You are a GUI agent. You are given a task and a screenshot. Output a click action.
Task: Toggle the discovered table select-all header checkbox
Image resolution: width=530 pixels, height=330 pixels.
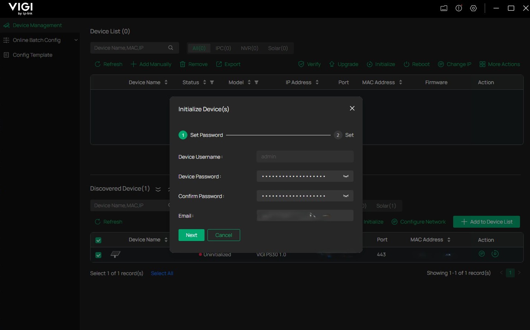pos(98,240)
